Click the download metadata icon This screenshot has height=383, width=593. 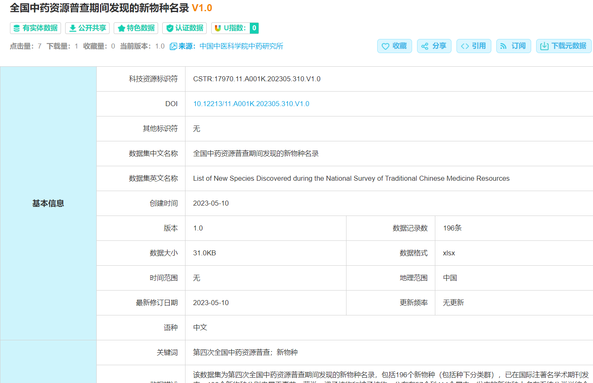[544, 46]
